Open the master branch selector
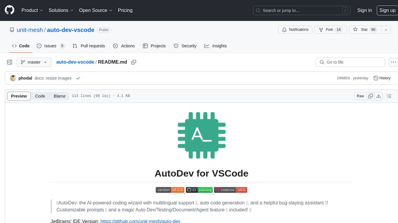Screen dimensions: 398x223 click(x=34, y=62)
